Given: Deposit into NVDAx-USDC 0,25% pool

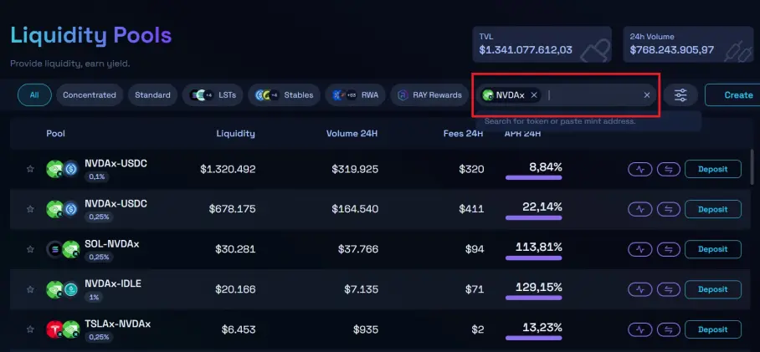Looking at the screenshot, I should point(712,209).
